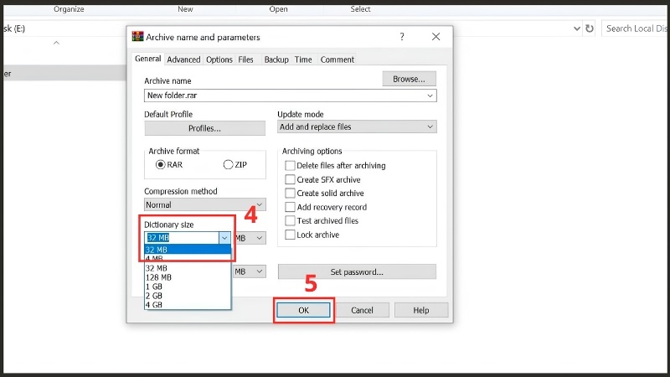Open the Backup tab
This screenshot has width=670, height=377.
pos(276,59)
